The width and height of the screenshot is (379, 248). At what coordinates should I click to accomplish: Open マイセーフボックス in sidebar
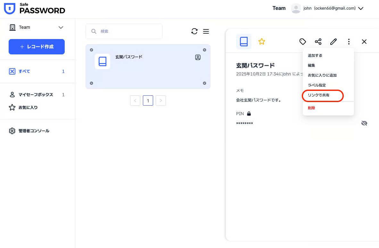tap(36, 95)
